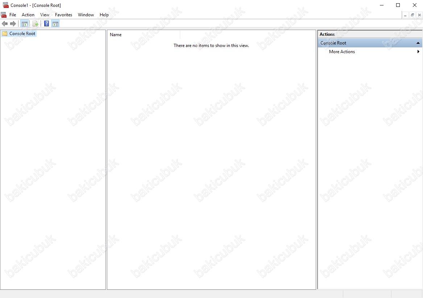423x298 pixels.
Task: Go back with the Back arrow toolbar icon
Action: (5, 24)
